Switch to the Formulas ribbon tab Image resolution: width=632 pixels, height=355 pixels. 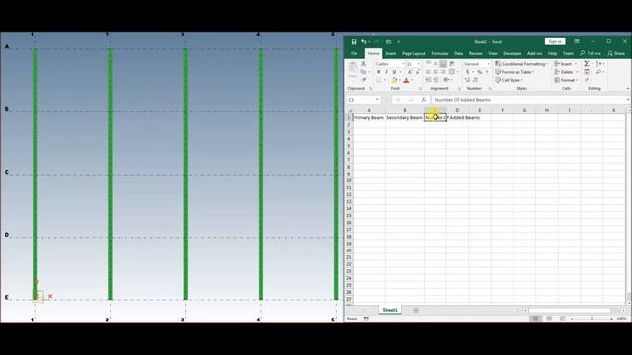coord(439,53)
